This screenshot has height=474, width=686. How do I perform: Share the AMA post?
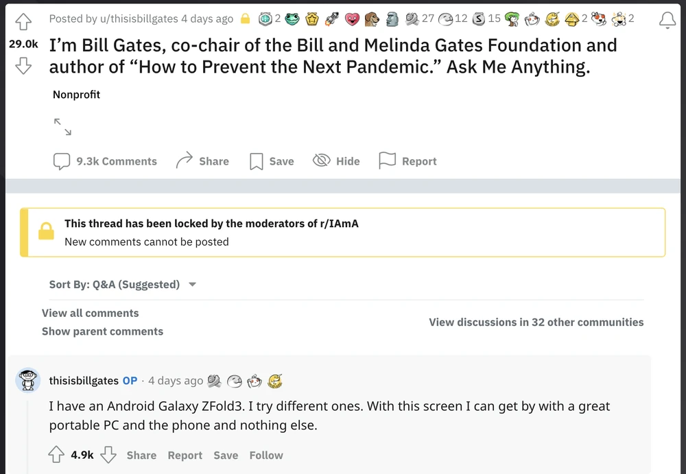pos(202,161)
